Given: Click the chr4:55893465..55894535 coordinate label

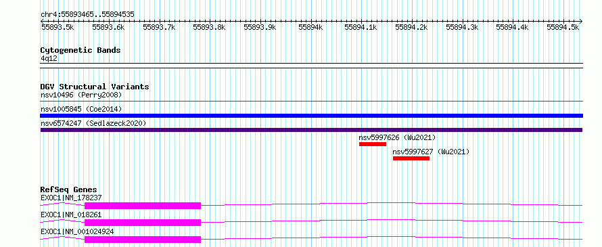Looking at the screenshot, I should click(87, 15).
